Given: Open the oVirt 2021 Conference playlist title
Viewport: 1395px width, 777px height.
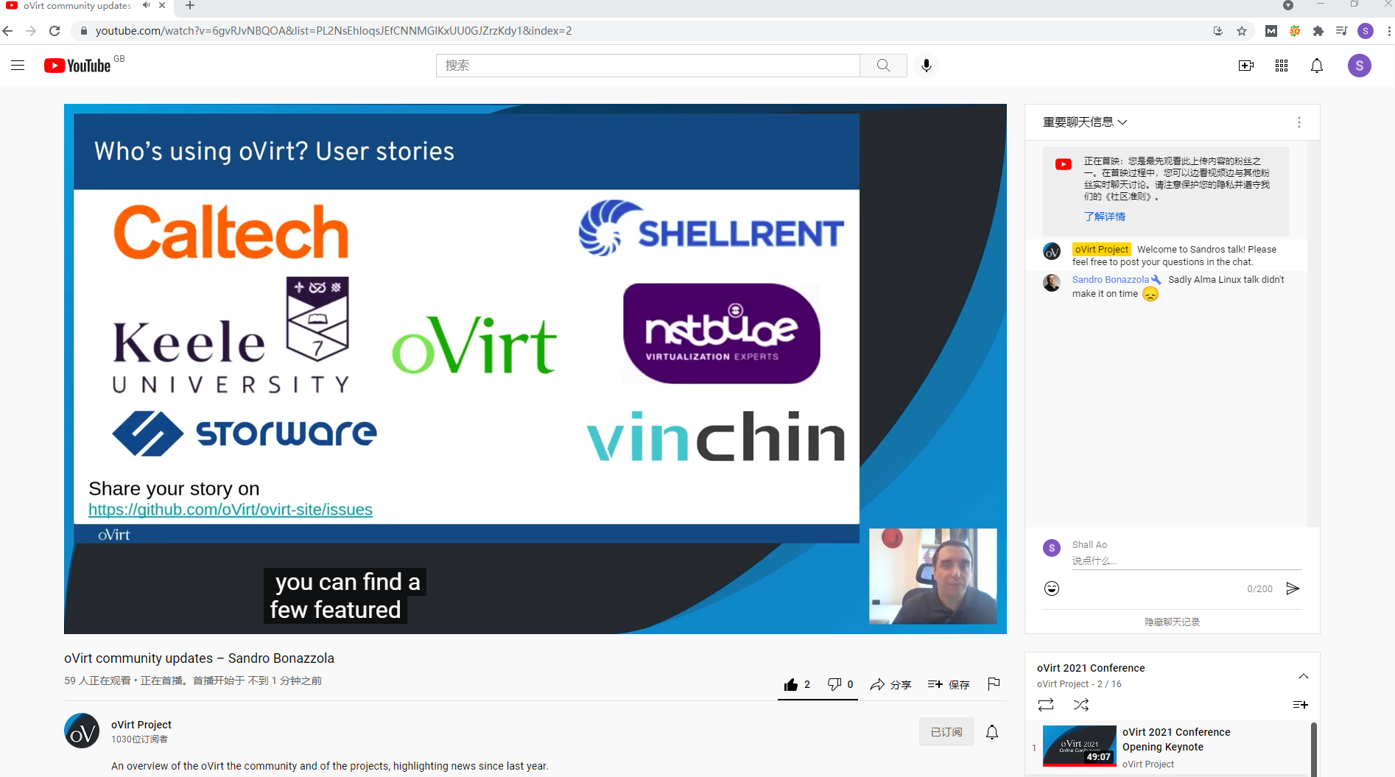Looking at the screenshot, I should (x=1091, y=668).
